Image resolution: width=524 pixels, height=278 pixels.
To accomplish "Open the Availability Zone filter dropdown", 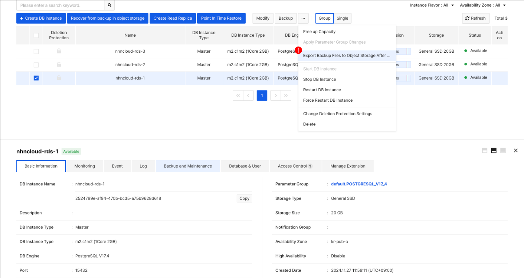I will [483, 5].
